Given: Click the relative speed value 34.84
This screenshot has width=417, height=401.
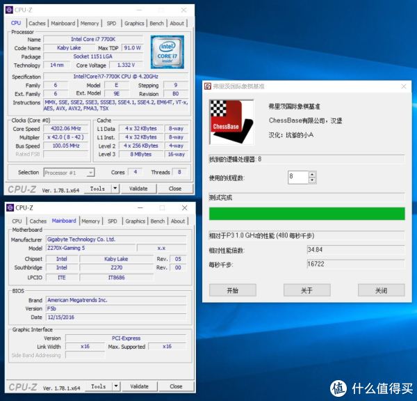Looking at the screenshot, I should [x=356, y=250].
